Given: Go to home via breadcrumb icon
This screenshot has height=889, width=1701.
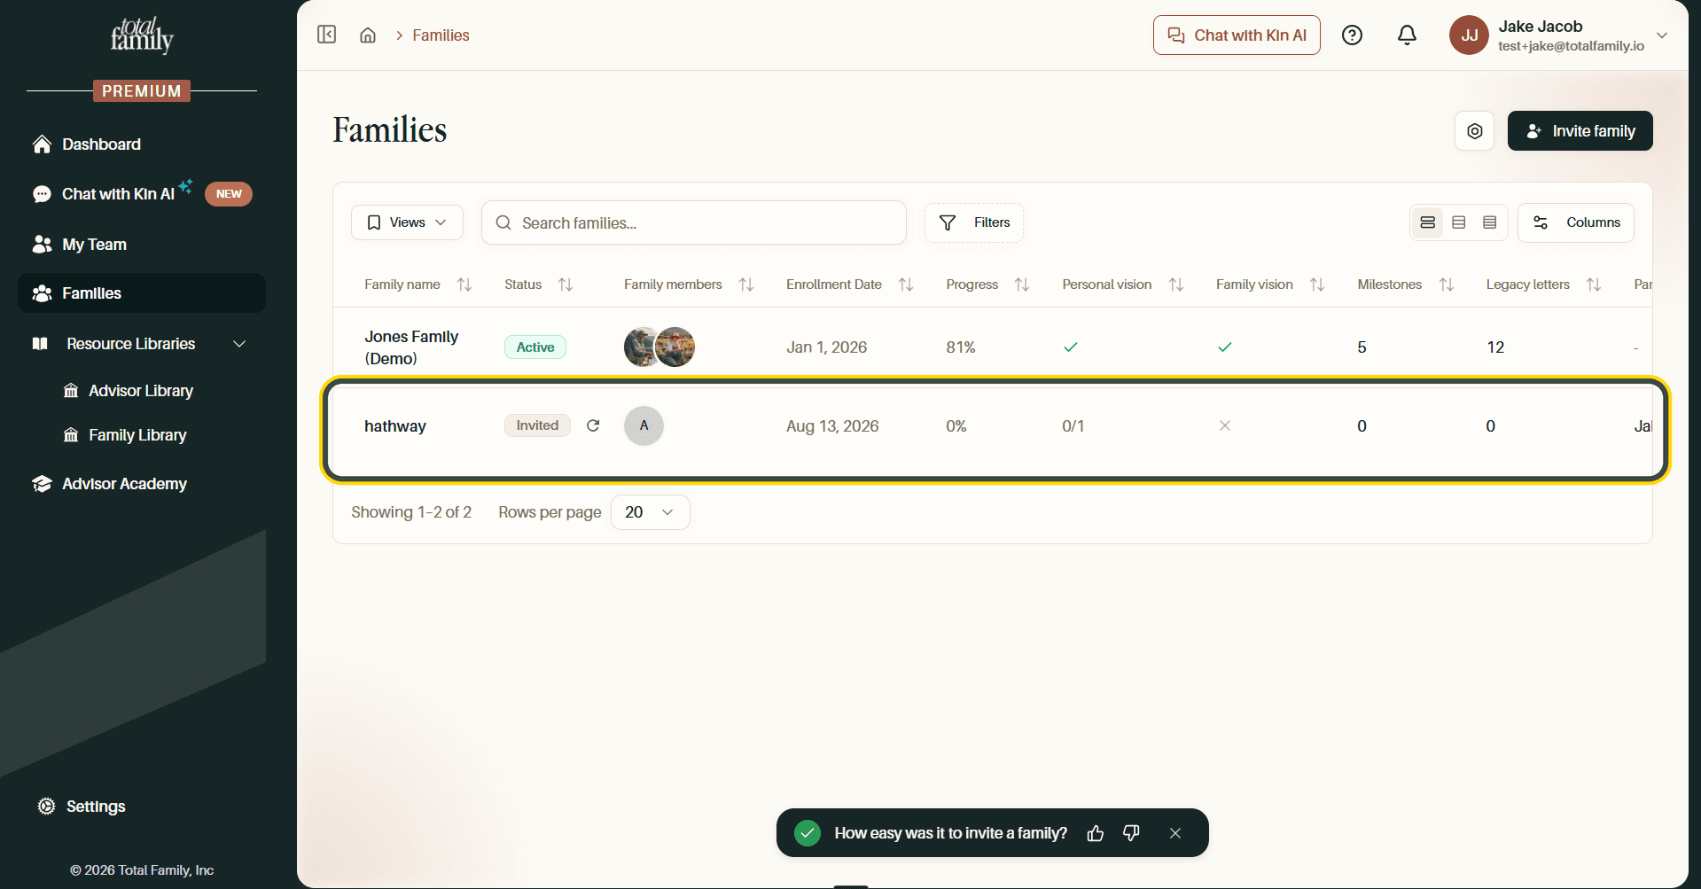Looking at the screenshot, I should point(368,35).
